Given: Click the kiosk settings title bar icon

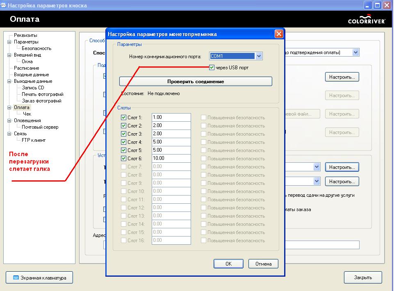Looking at the screenshot, I should [x=4, y=5].
